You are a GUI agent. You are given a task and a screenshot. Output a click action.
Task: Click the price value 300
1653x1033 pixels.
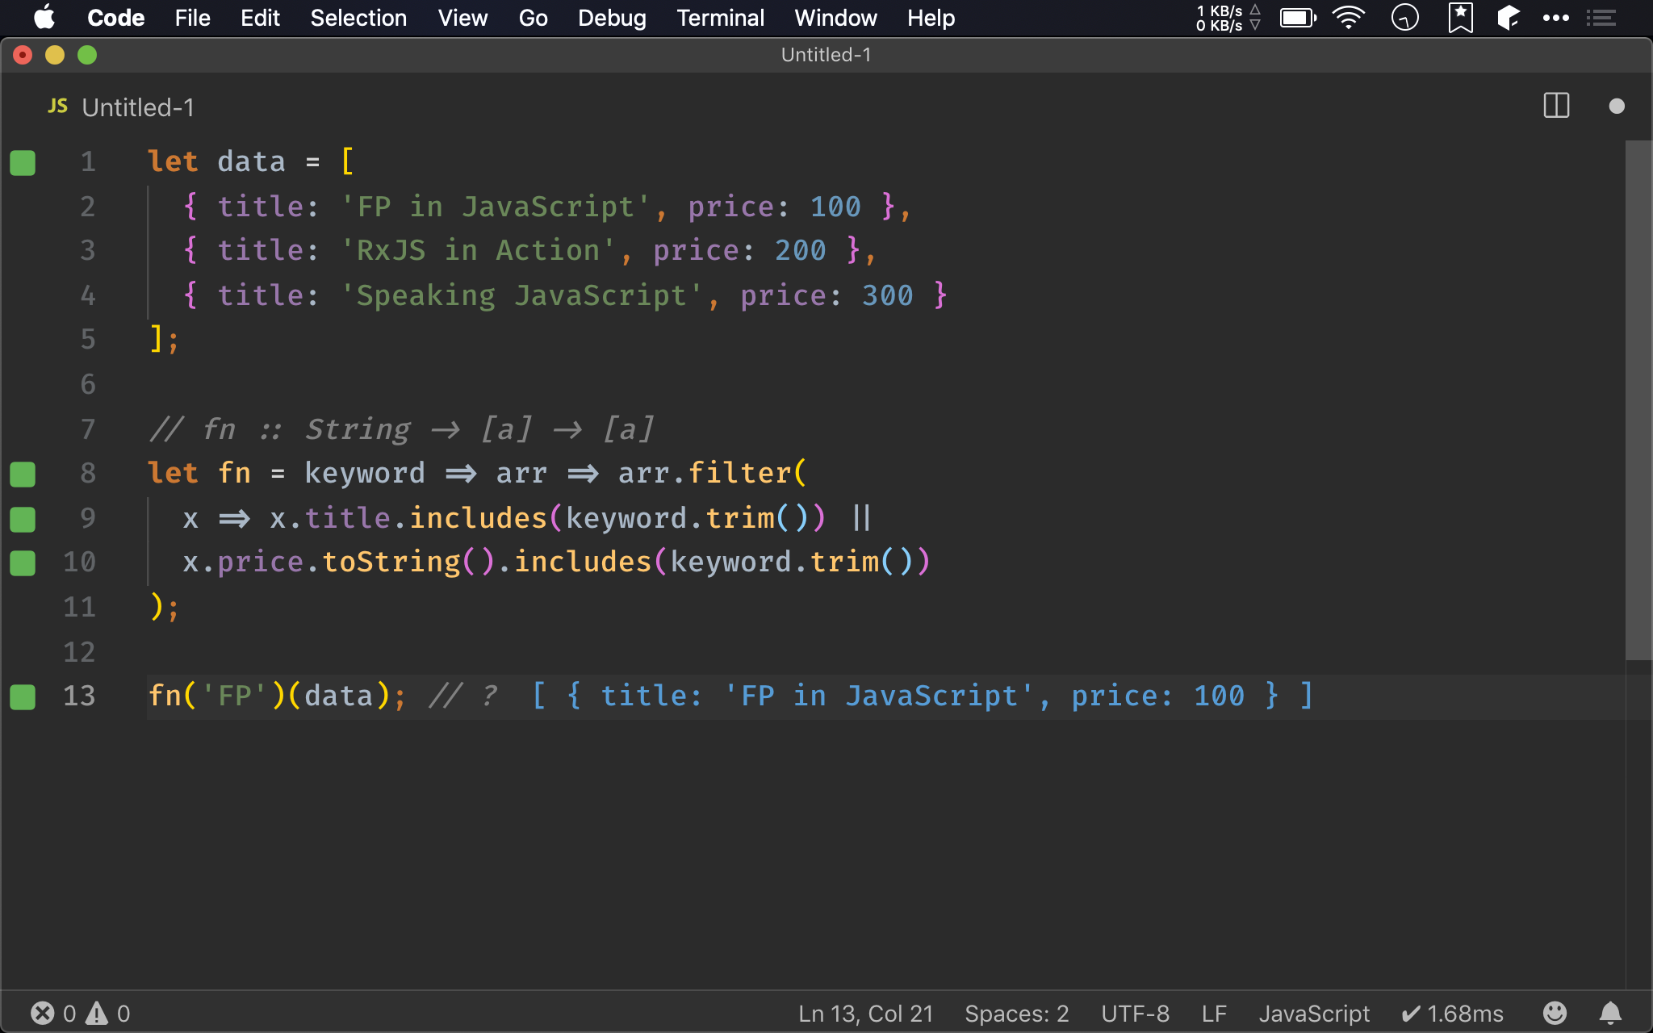pyautogui.click(x=887, y=295)
